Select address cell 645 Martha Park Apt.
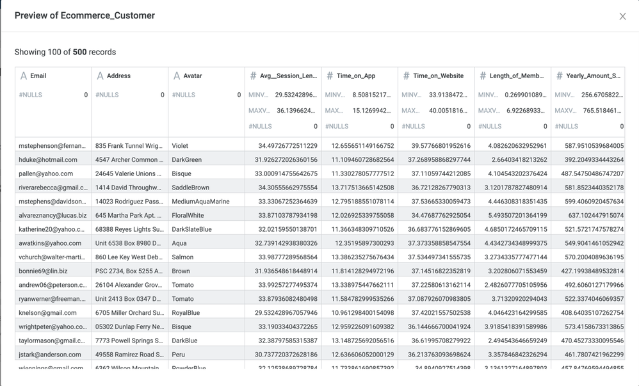The image size is (639, 386). click(x=128, y=216)
